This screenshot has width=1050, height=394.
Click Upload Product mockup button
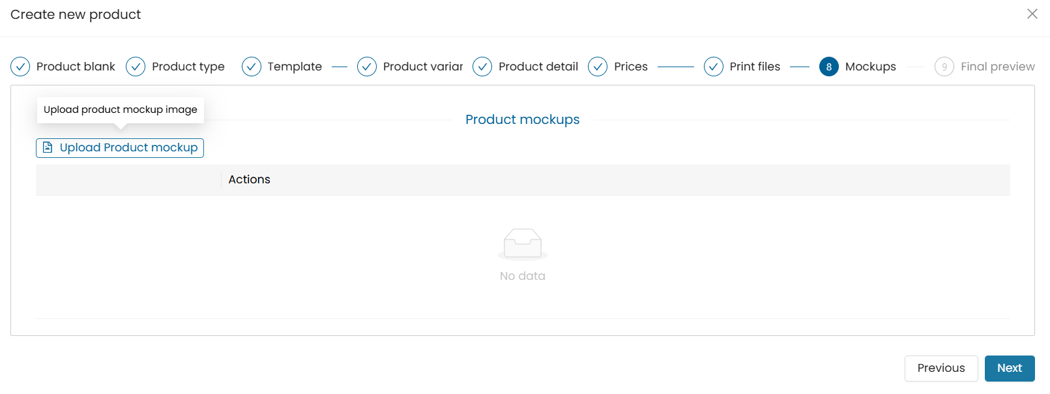120,148
